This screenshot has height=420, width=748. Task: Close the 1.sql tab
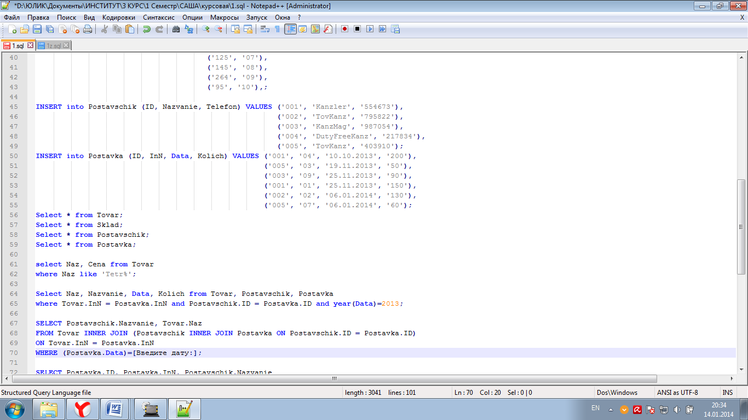pyautogui.click(x=30, y=45)
